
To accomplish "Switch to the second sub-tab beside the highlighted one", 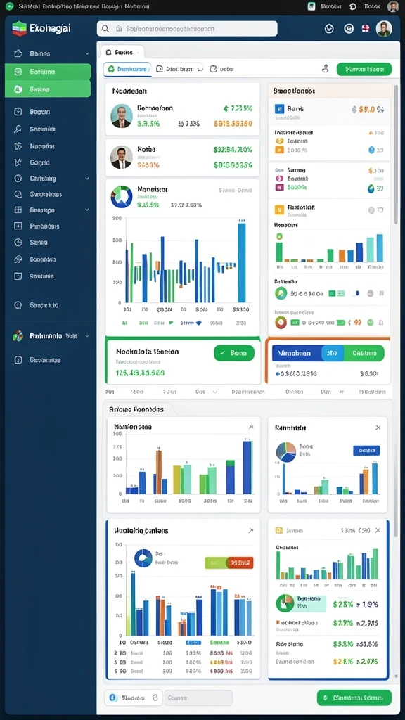I will point(179,69).
